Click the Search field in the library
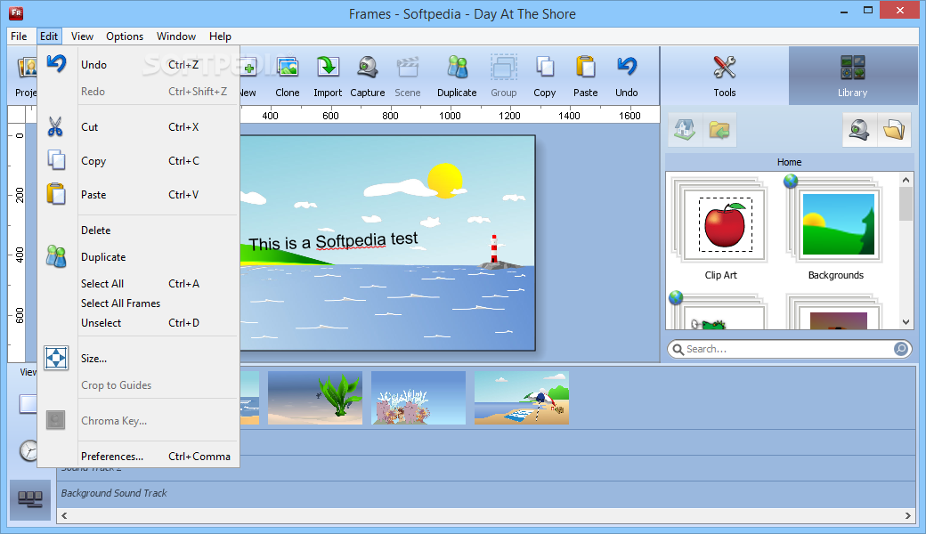Image resolution: width=926 pixels, height=534 pixels. pos(788,349)
